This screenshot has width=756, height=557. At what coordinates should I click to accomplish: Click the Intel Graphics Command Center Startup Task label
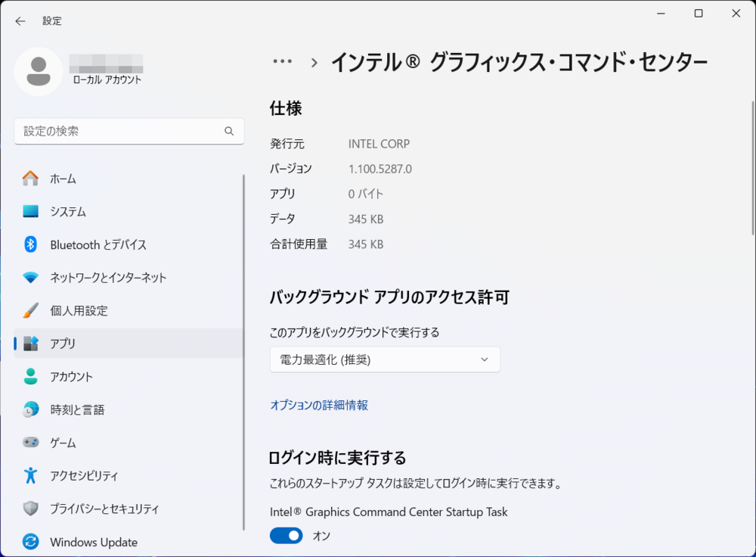(x=389, y=512)
